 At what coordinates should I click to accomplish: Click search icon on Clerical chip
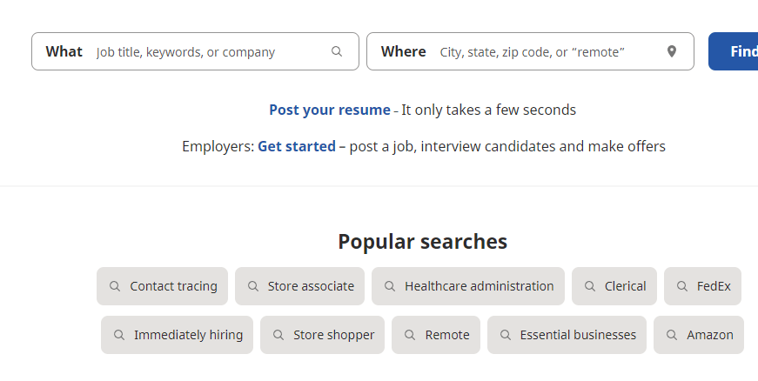[590, 286]
